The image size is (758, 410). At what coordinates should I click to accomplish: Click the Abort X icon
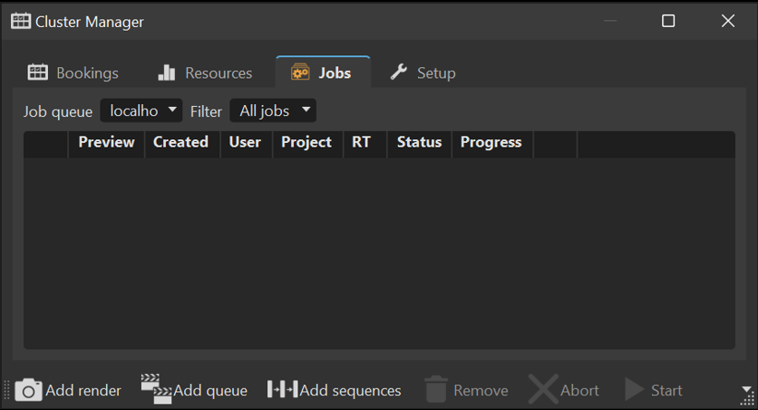[x=542, y=390]
